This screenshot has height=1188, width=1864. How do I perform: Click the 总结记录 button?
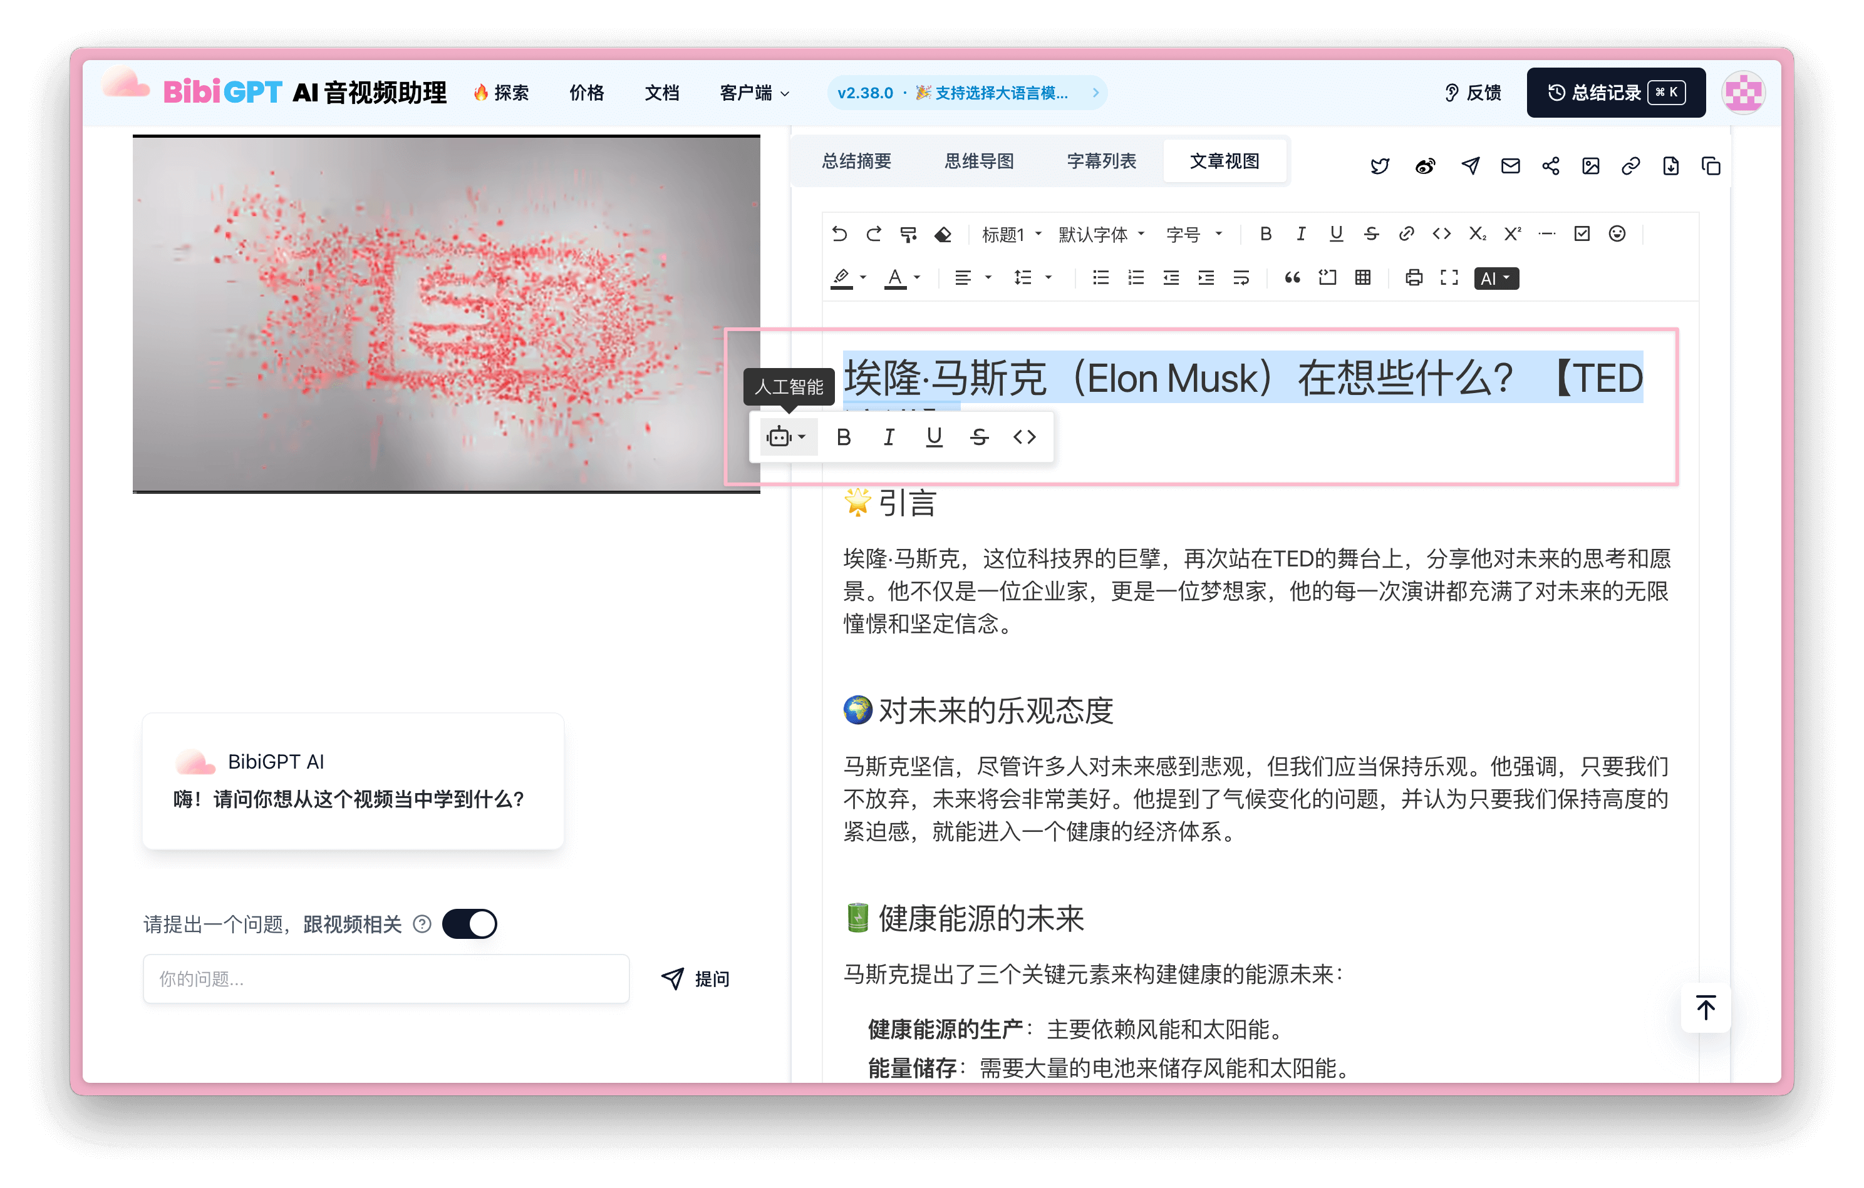pos(1615,93)
